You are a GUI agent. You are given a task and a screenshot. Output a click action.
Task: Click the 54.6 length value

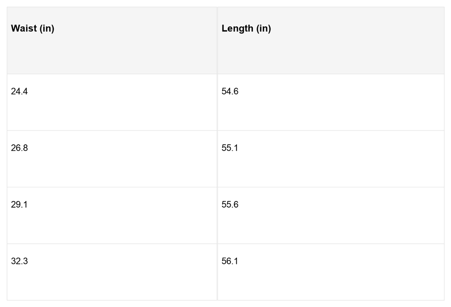pos(230,91)
